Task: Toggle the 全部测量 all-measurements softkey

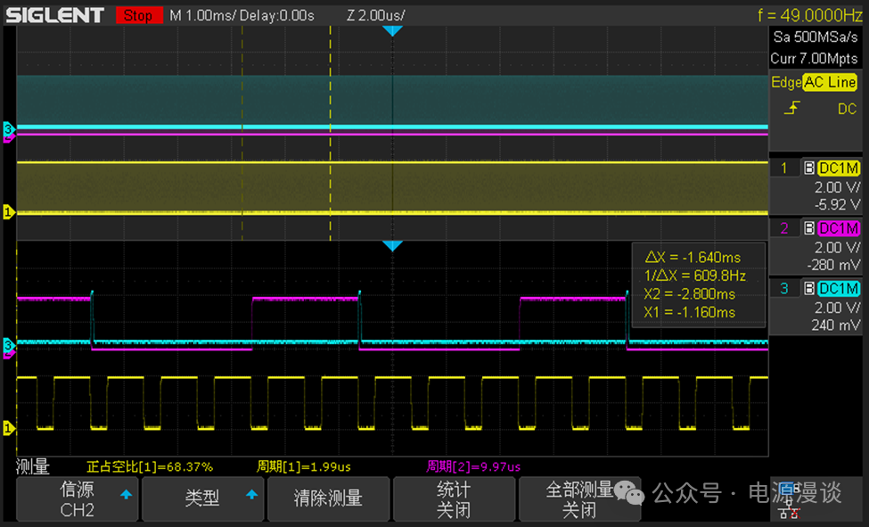Action: (579, 499)
